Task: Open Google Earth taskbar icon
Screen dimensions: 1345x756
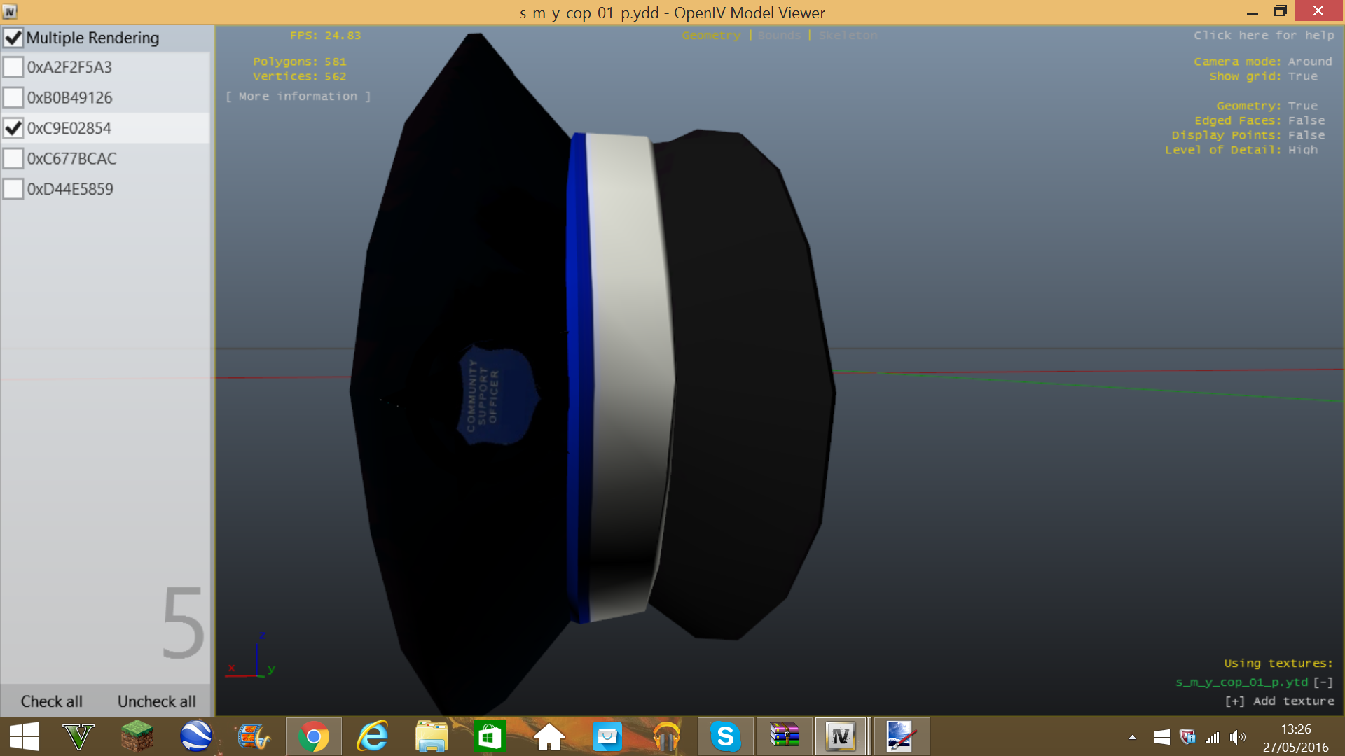Action: (x=196, y=736)
